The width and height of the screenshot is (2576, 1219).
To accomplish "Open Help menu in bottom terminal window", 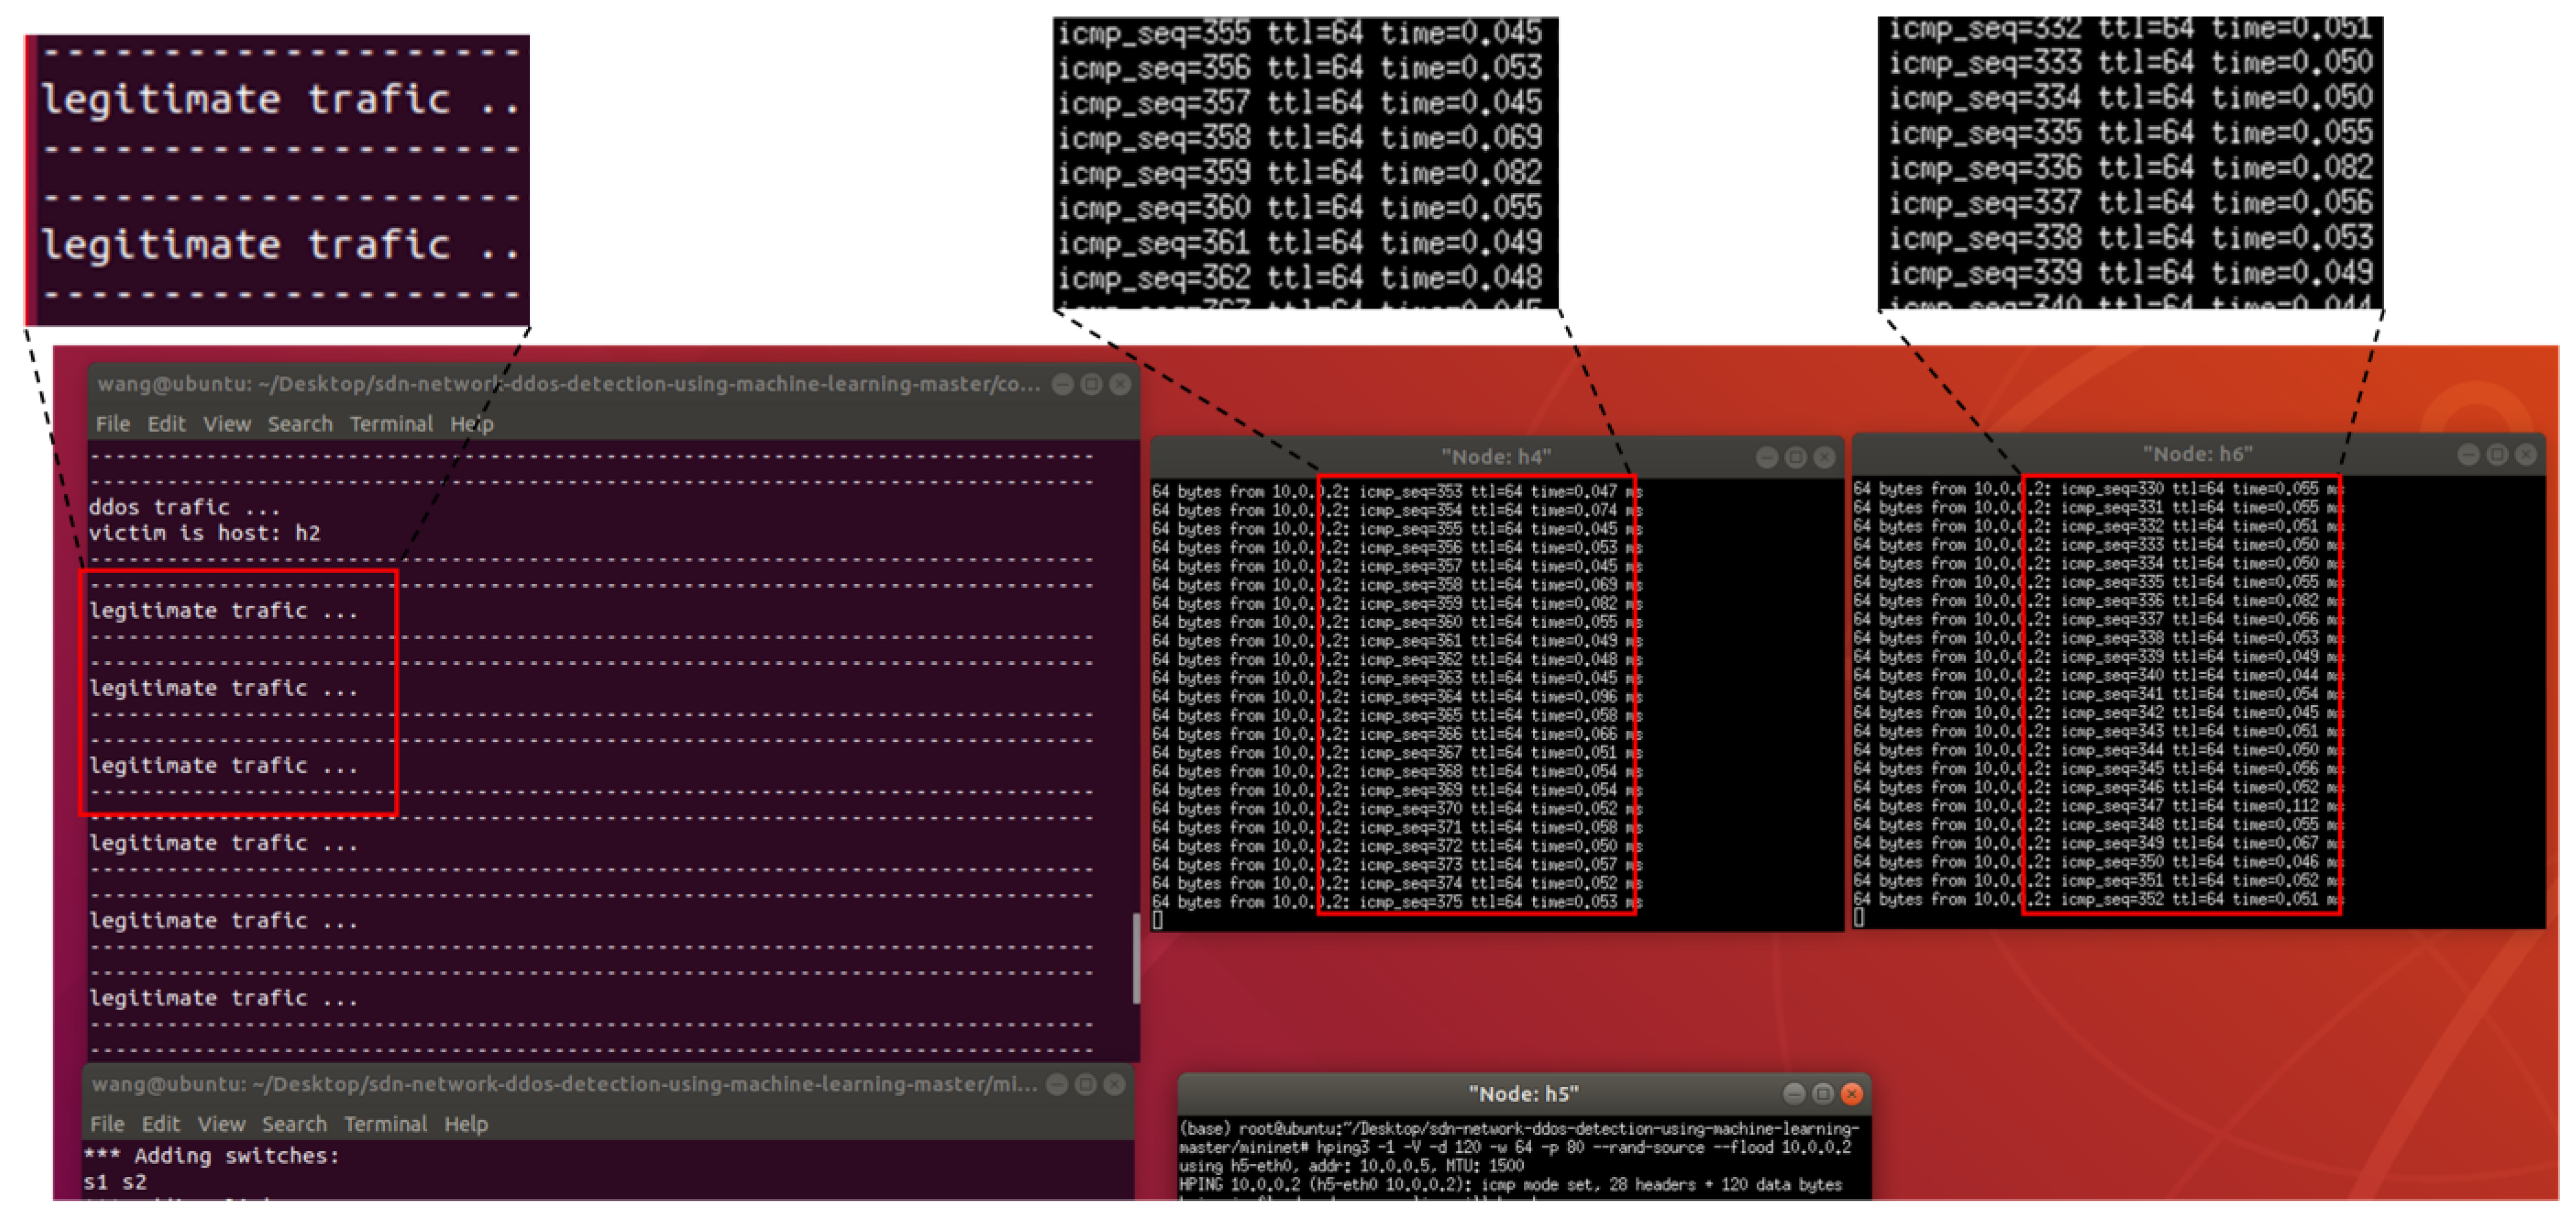I will point(466,1124).
